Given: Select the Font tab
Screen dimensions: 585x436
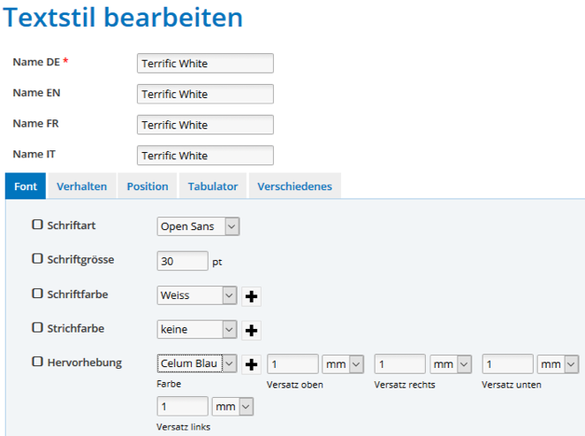Looking at the screenshot, I should click(26, 186).
